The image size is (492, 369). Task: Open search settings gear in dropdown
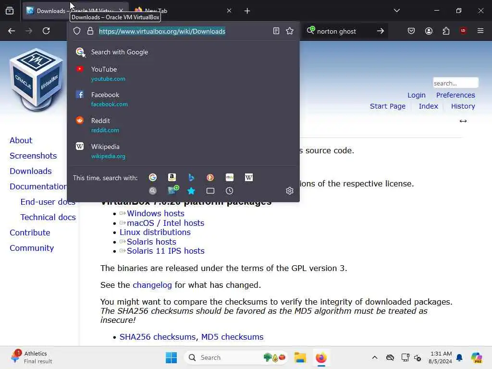290,191
